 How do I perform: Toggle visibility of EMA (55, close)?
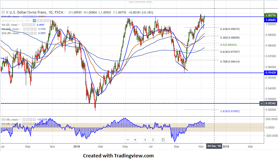coord(24,17)
